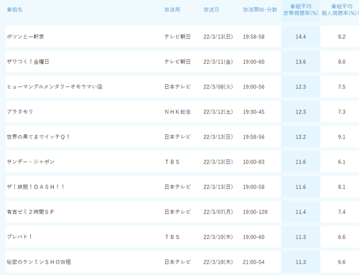Image resolution: width=359 pixels, height=275 pixels.
Task: Click the household rating 12.2
Action: coord(301,137)
